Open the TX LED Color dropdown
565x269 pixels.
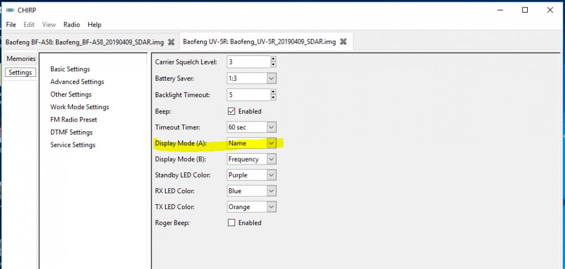coord(271,207)
